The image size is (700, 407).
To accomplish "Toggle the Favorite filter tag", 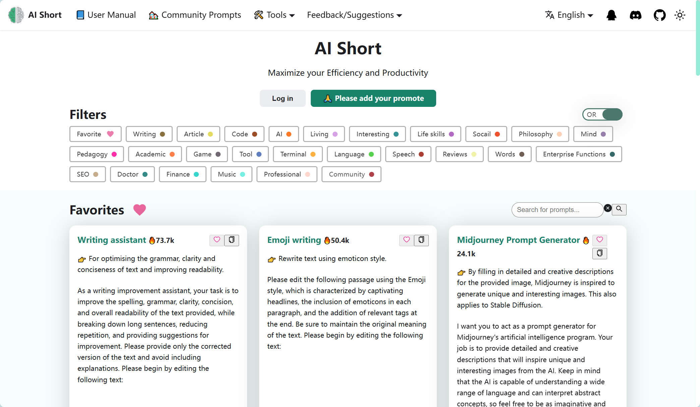I will (95, 134).
